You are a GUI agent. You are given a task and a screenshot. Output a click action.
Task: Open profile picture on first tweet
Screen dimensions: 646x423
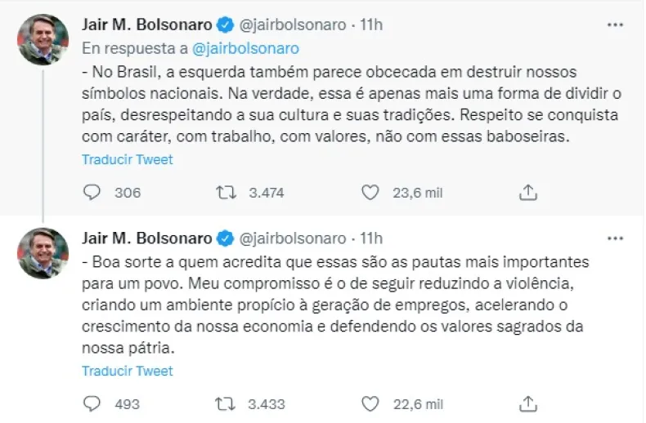pos(43,39)
